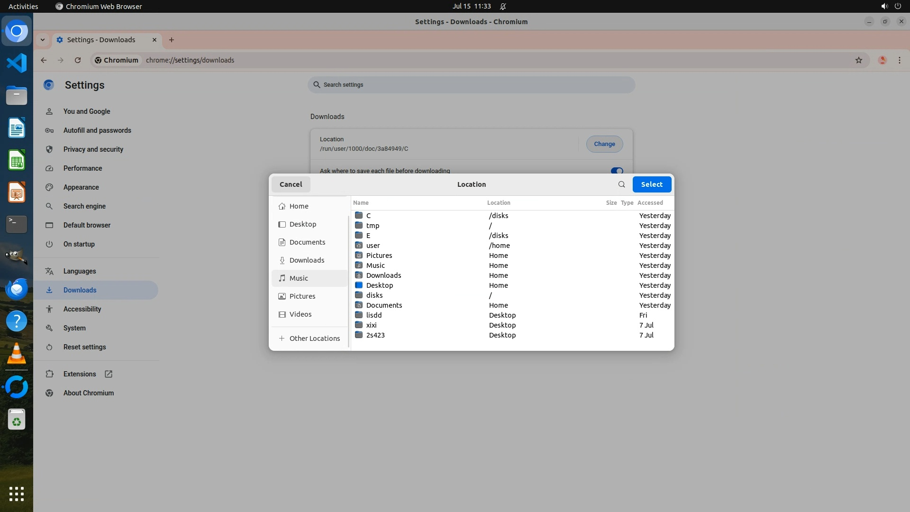Open a new browser tab

tap(172, 40)
